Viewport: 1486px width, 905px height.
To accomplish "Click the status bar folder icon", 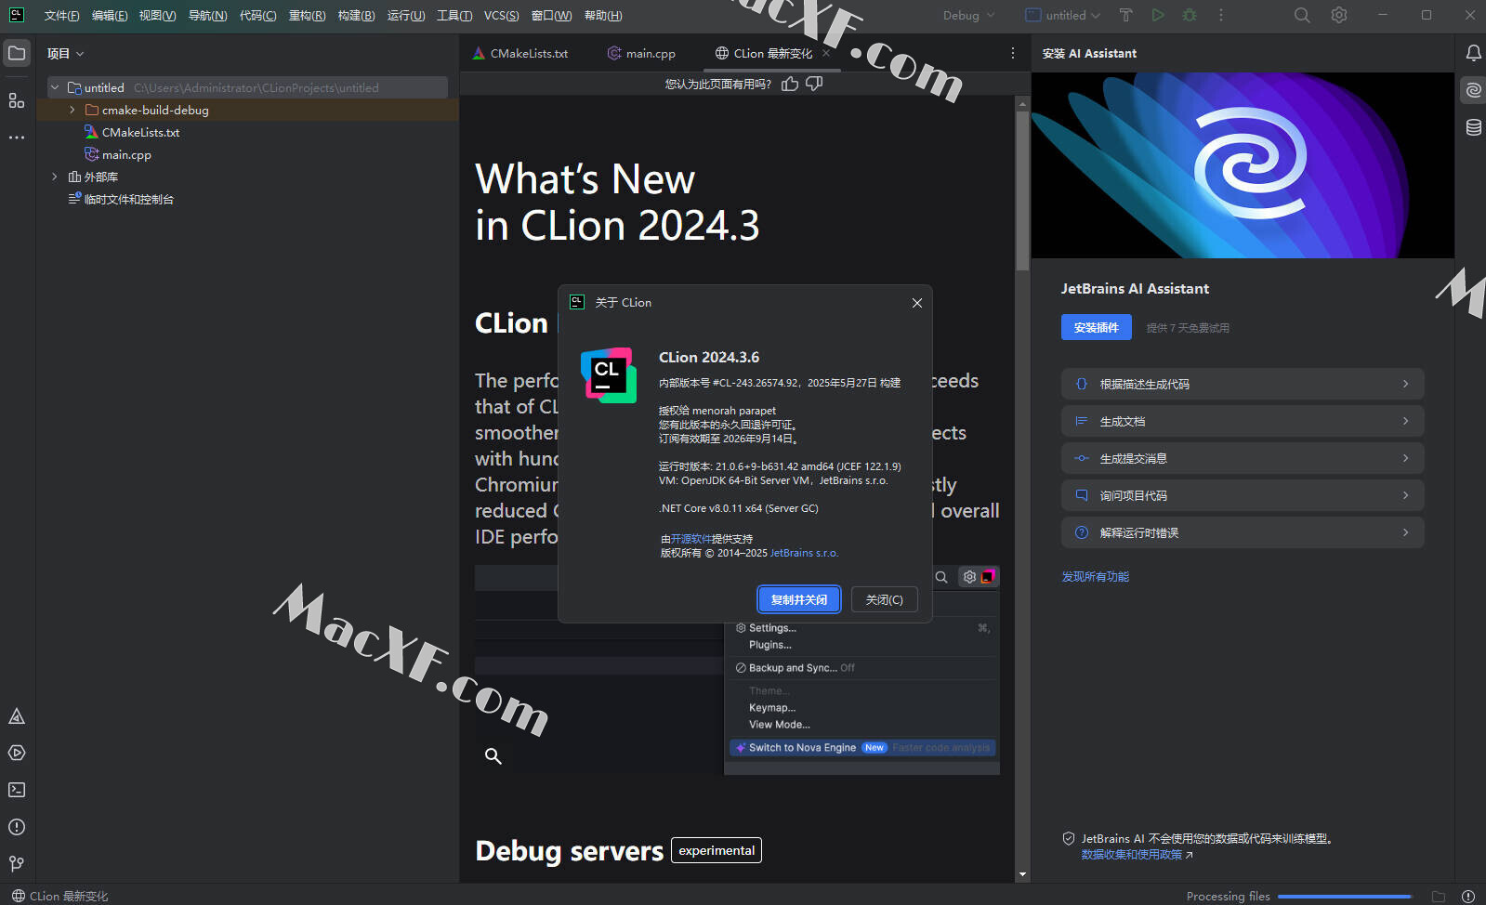I will click(1439, 896).
